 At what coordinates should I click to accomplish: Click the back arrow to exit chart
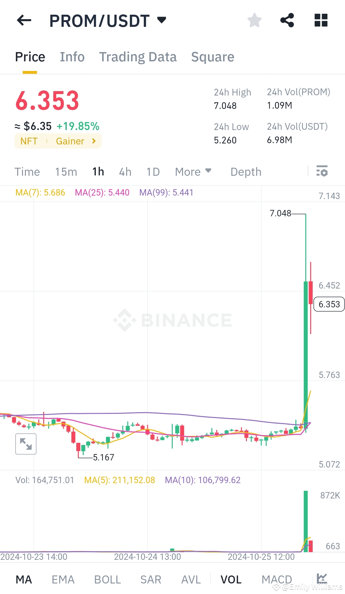tap(24, 20)
